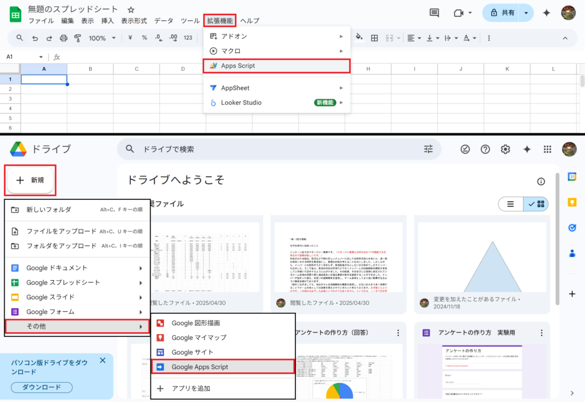This screenshot has width=585, height=402.
Task: Print the spreadsheet
Action: 64,38
